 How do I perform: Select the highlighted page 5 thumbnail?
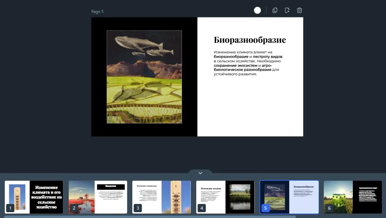[x=289, y=197]
